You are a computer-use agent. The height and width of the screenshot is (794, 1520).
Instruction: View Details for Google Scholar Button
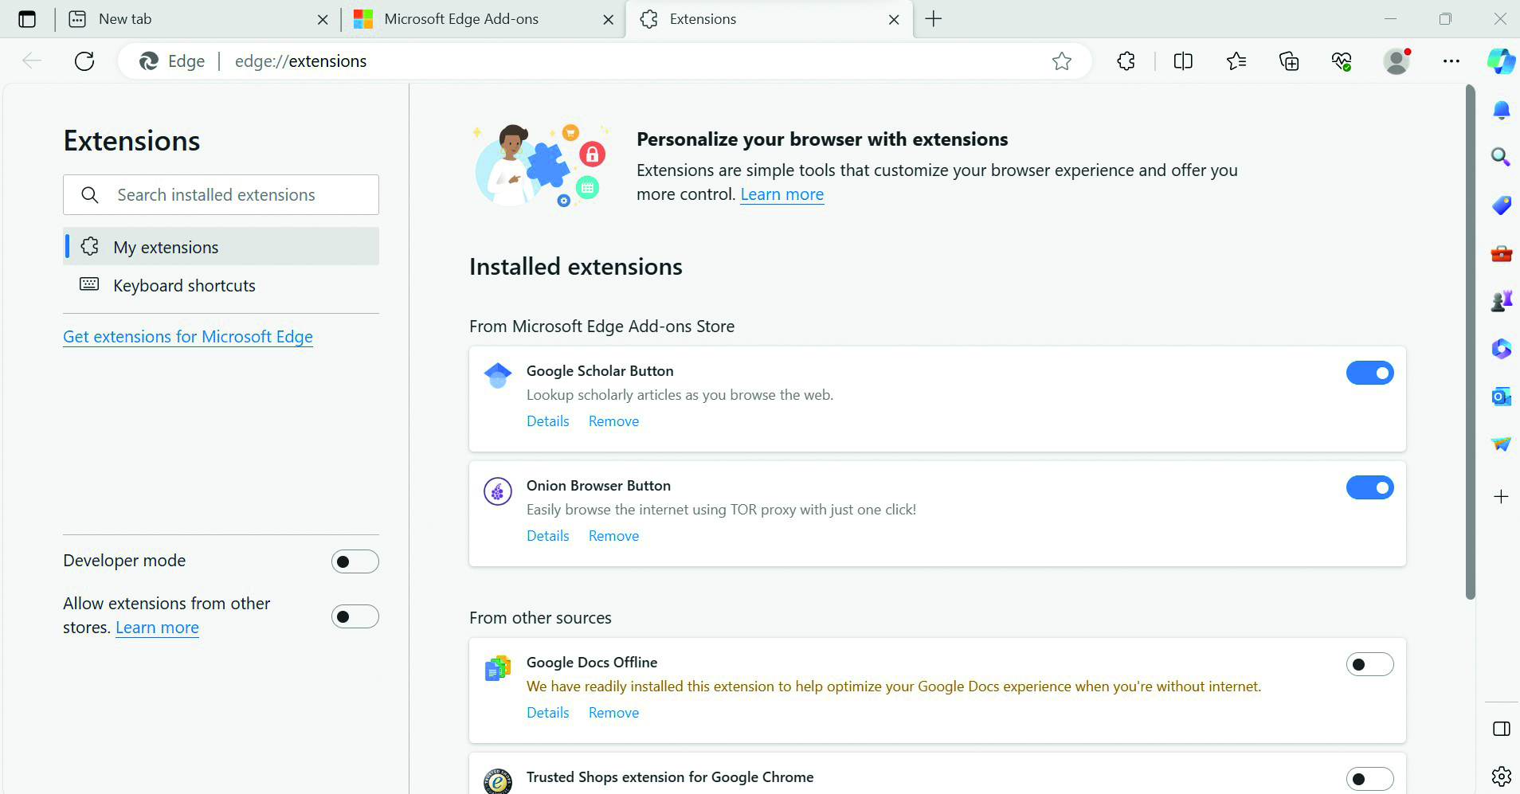[548, 421]
